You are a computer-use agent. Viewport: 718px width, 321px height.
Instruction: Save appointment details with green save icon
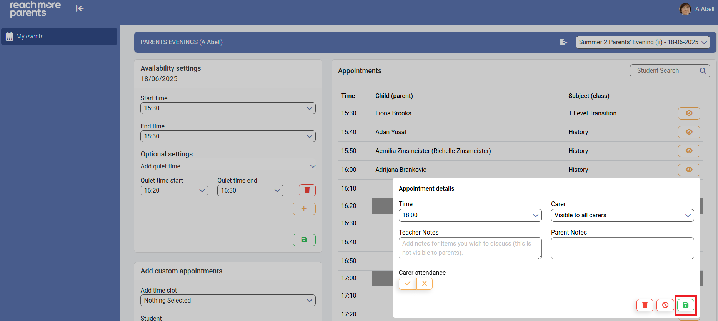tap(685, 305)
